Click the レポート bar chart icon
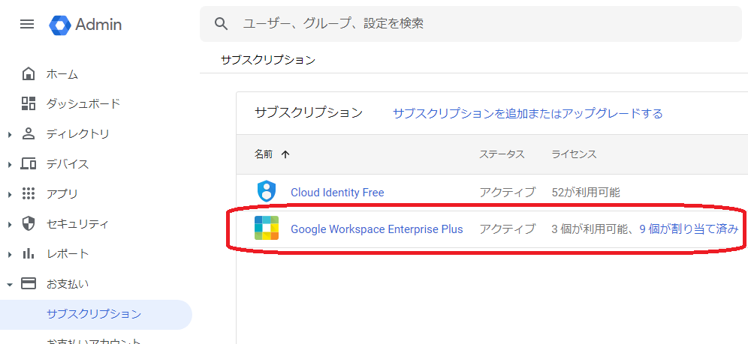Viewport: 748px width, 344px height. point(29,253)
